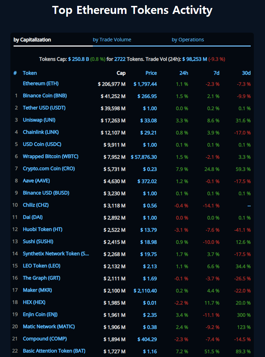Open Huobi Token (HT) details

coord(42,229)
